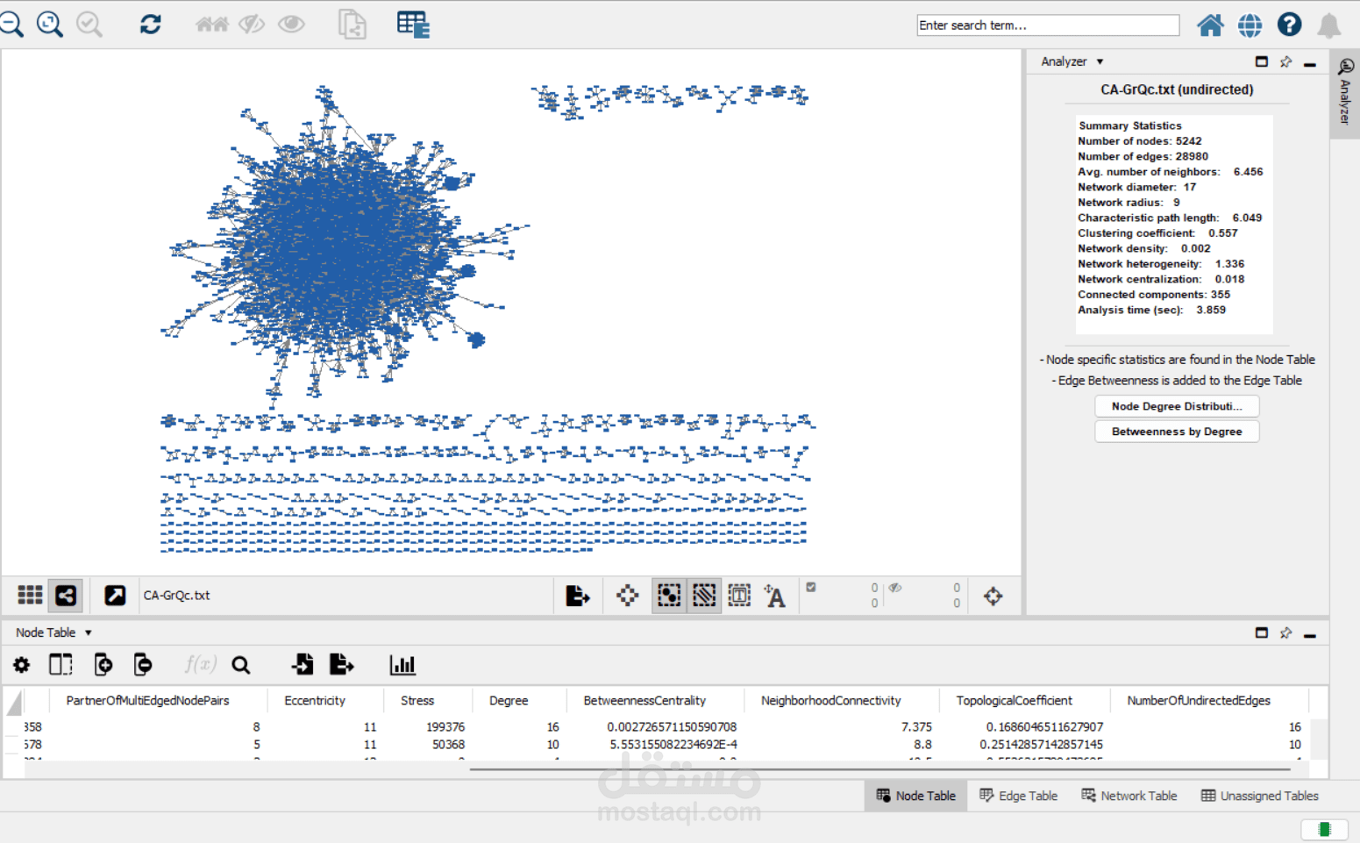Click the table search magnifier icon
The image size is (1360, 843).
241,666
